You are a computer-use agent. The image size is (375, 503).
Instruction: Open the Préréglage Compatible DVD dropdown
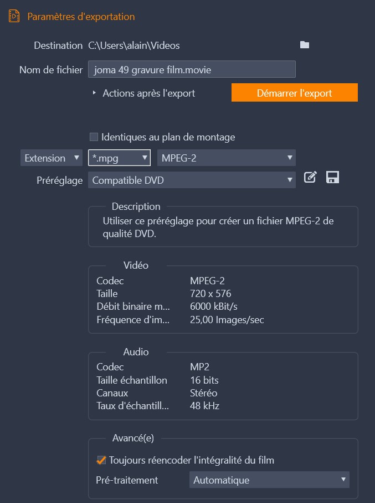[192, 180]
